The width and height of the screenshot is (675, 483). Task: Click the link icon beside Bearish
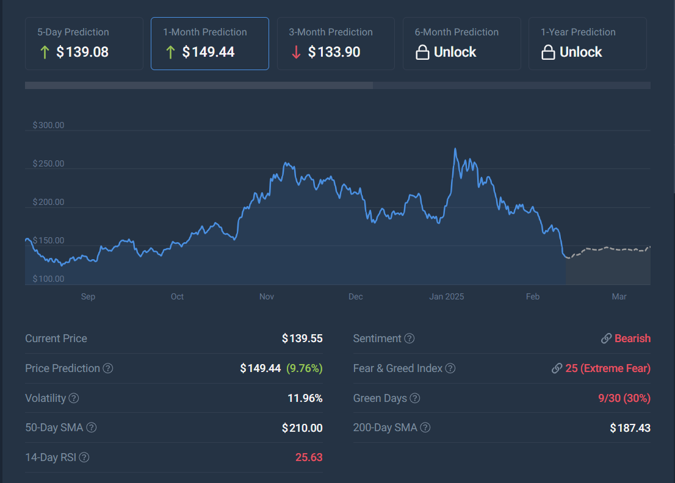(x=607, y=338)
